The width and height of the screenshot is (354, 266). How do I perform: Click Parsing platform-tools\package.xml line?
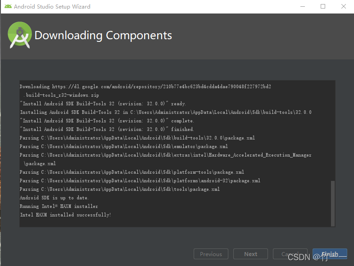(132, 172)
